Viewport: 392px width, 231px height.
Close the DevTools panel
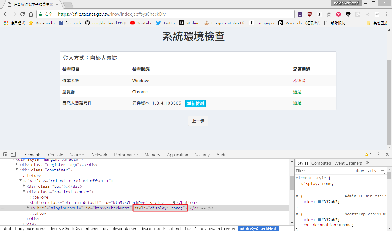pos(387,154)
